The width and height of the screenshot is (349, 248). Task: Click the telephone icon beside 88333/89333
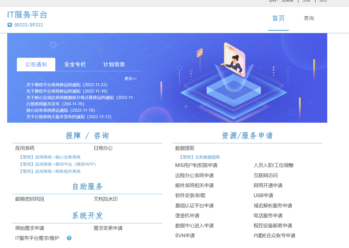pyautogui.click(x=10, y=25)
